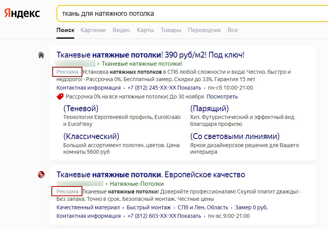Click the red price tag promo icon
328x229 pixels.
(x=60, y=97)
